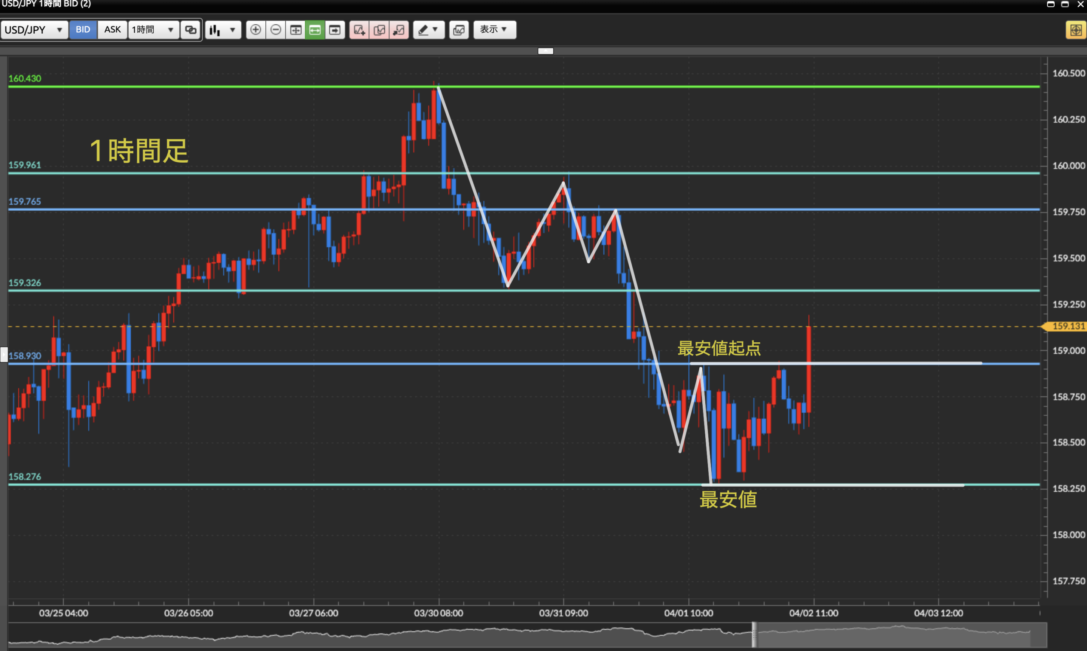Click the orange crosshair button at top right
This screenshot has width=1087, height=651.
pyautogui.click(x=1076, y=30)
